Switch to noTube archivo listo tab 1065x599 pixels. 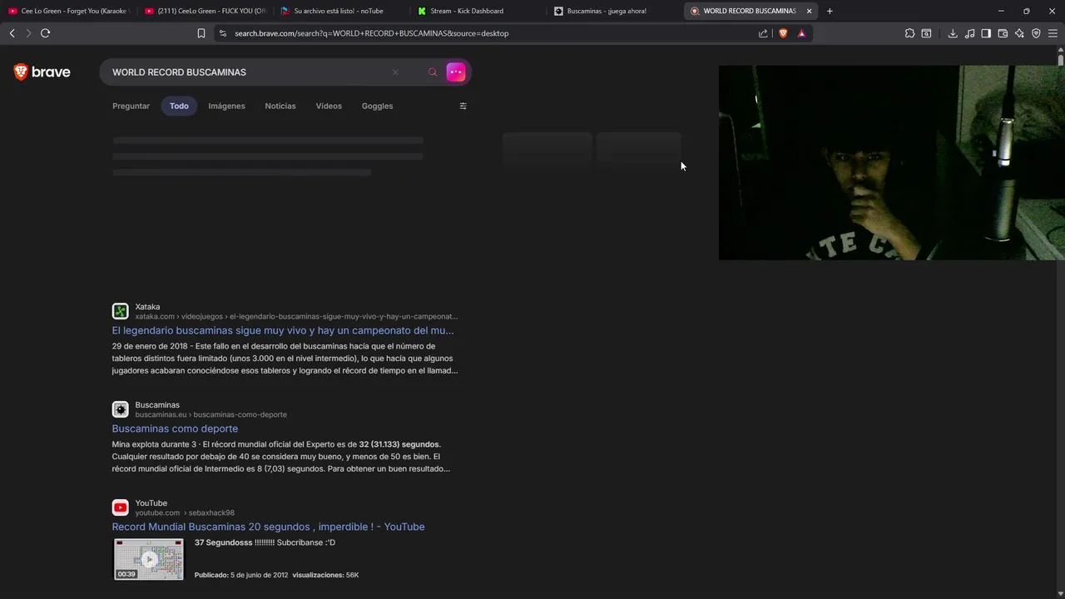[341, 11]
